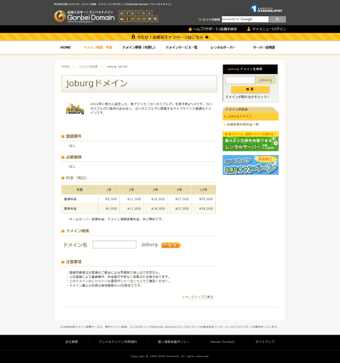Viewport: 340px width, 363px height.
Task: Focus the ドメイン名 input field
Action: 114,244
